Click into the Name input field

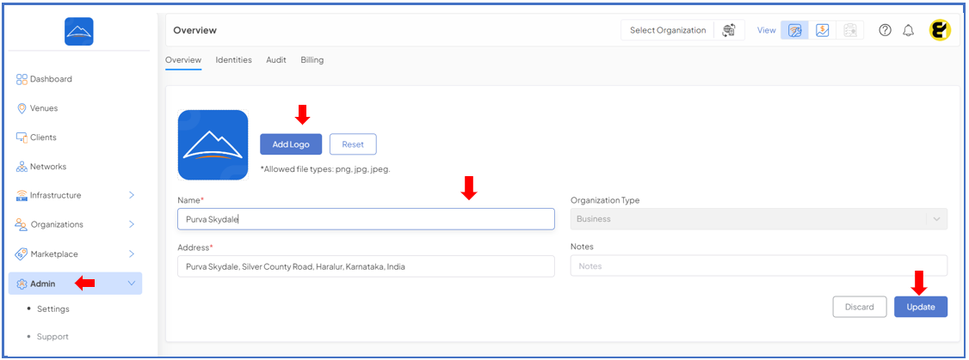(x=366, y=218)
